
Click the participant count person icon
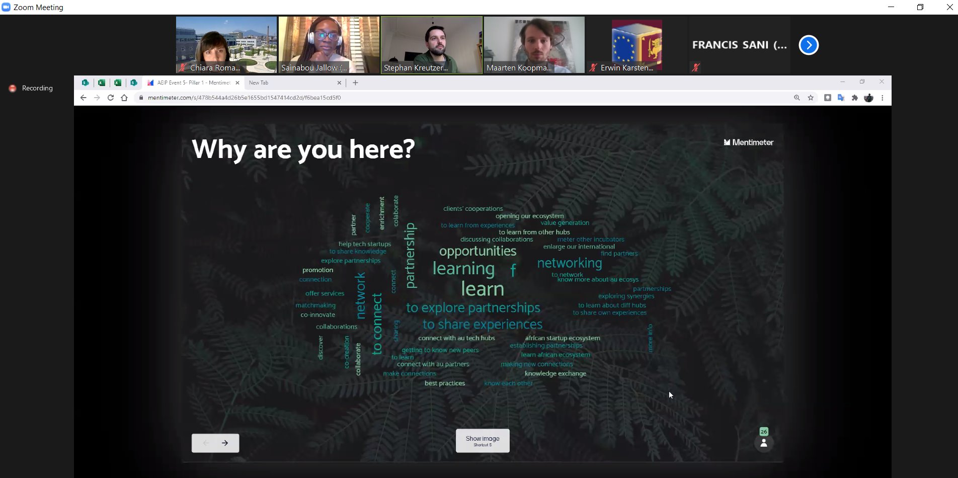pos(764,443)
